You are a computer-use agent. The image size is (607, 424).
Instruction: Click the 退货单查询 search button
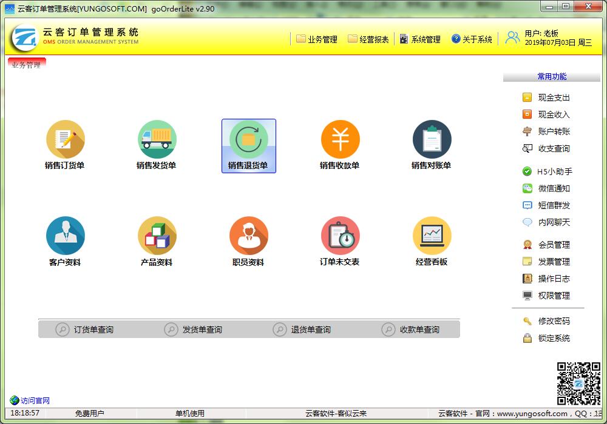pos(302,330)
